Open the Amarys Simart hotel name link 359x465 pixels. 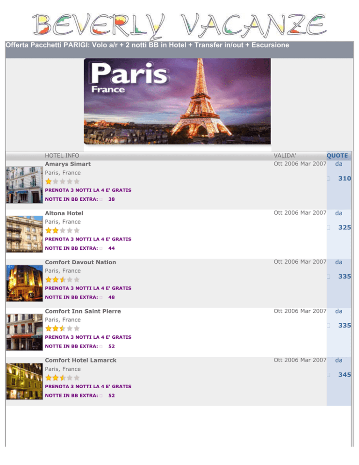click(68, 164)
